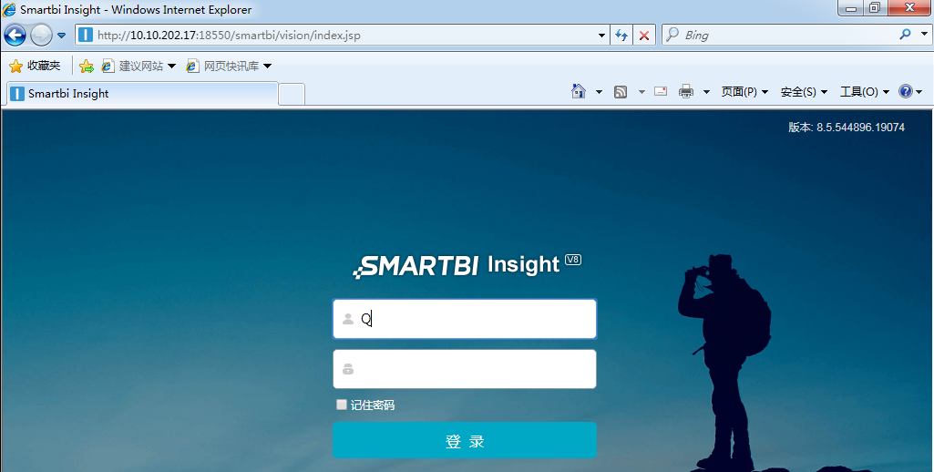Open the 网页快讯库 web slice gallery

pos(230,67)
